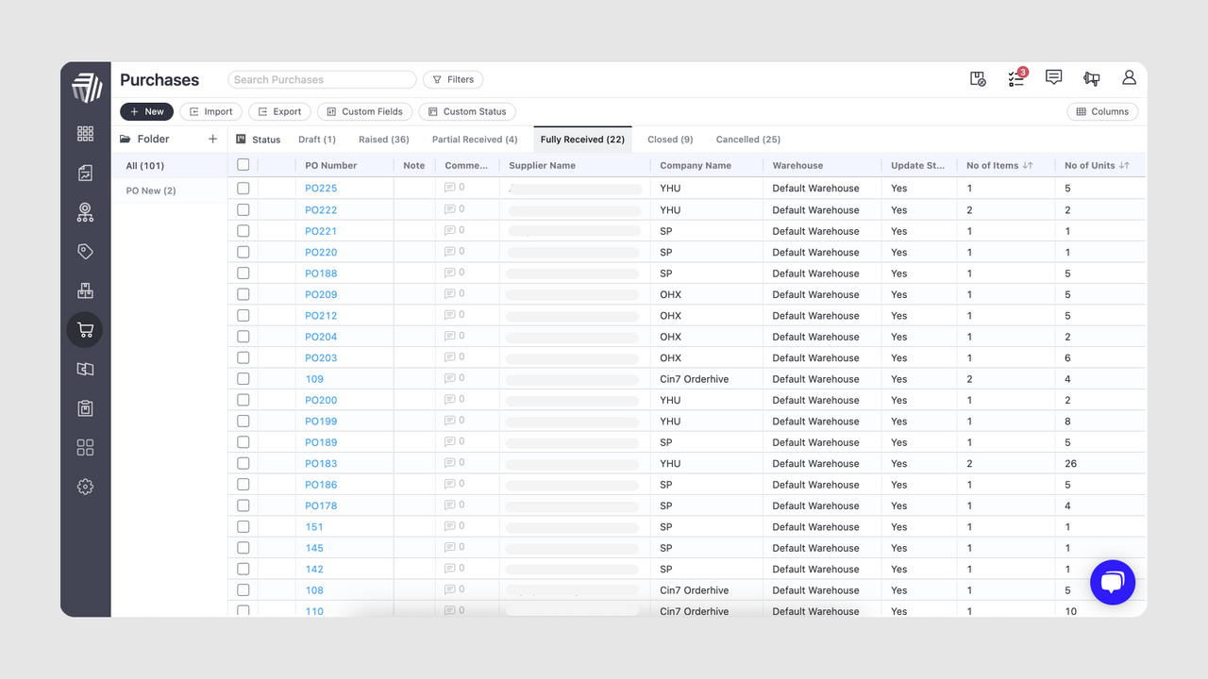The width and height of the screenshot is (1208, 679).
Task: Check the box for order 109
Action: (x=243, y=379)
